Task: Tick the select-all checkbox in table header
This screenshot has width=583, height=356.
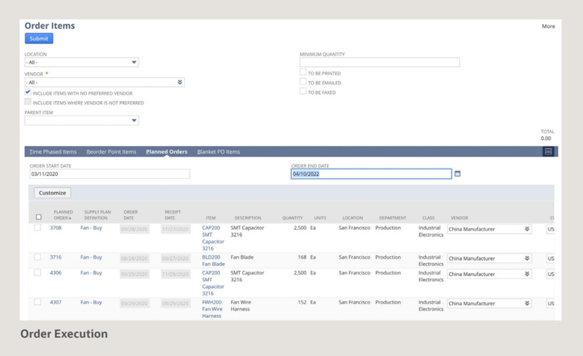Action: (39, 217)
